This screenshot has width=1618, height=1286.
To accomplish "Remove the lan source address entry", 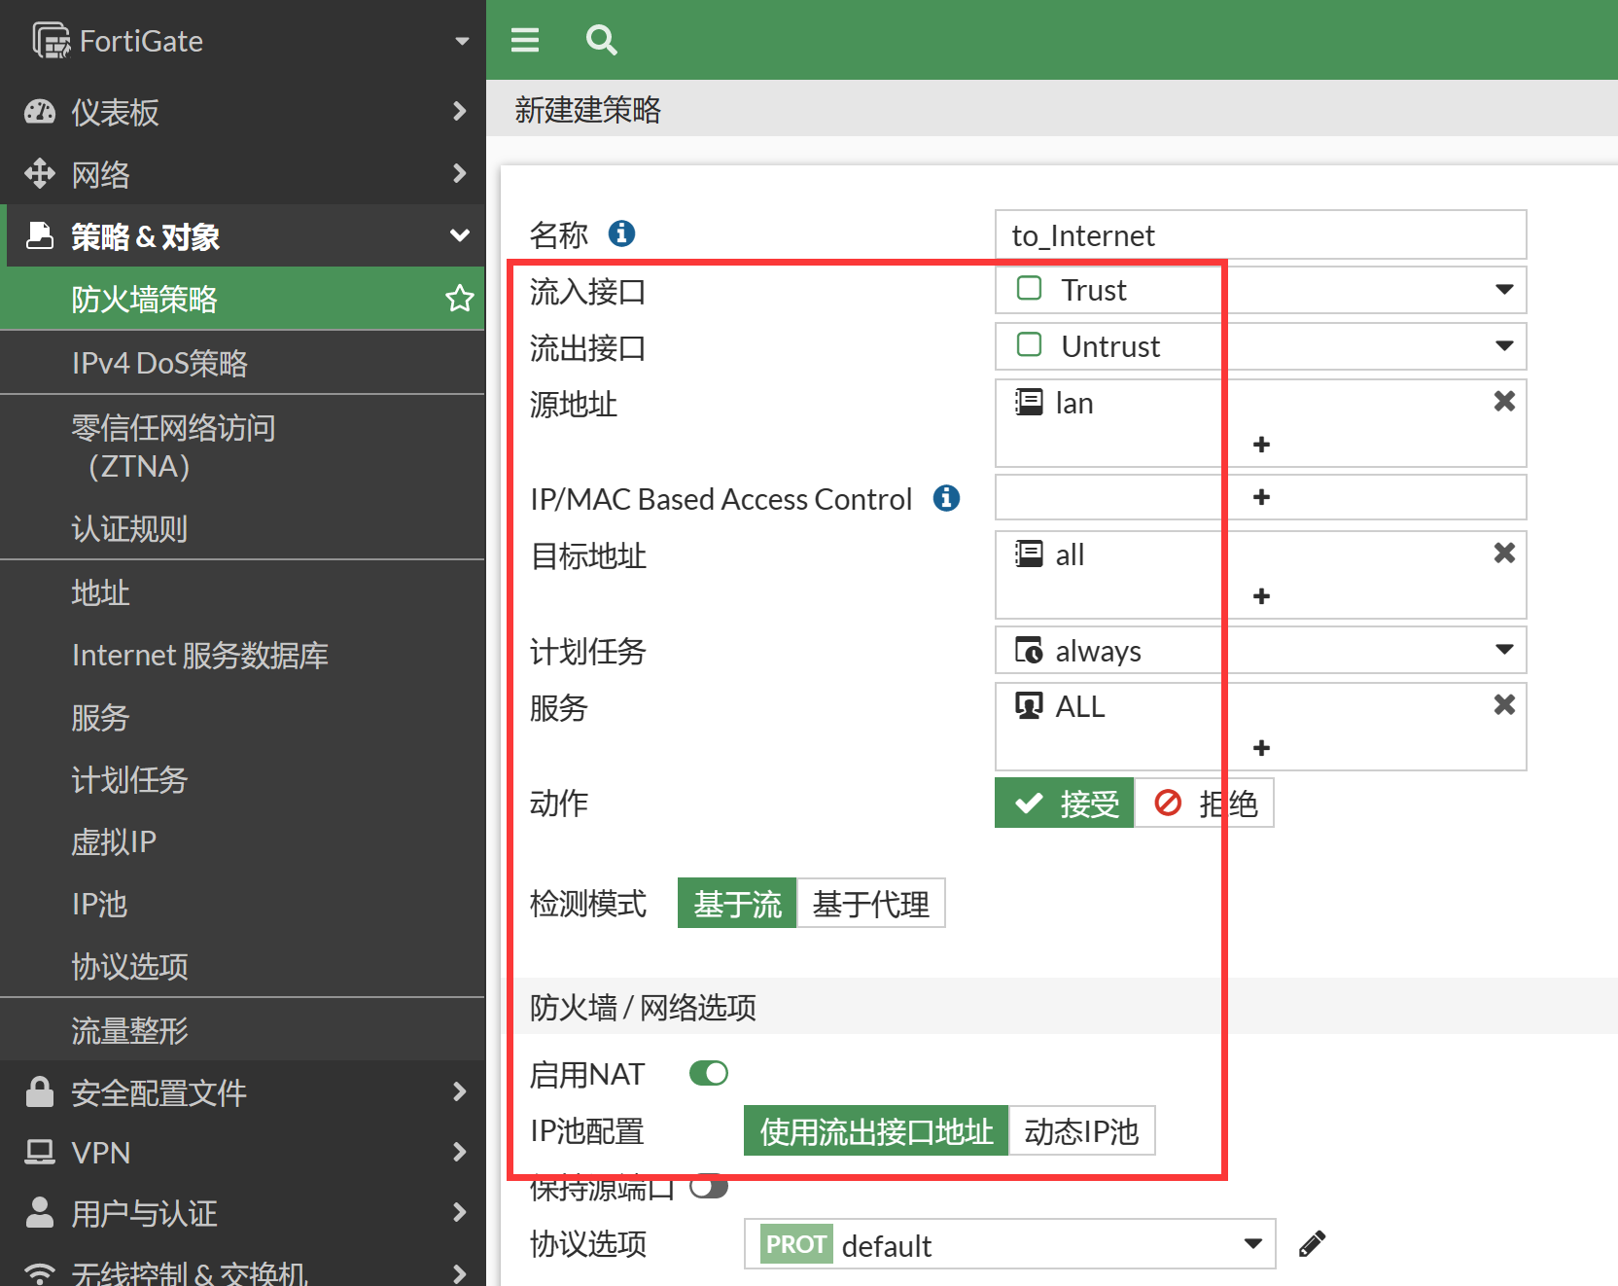I will coord(1503,402).
